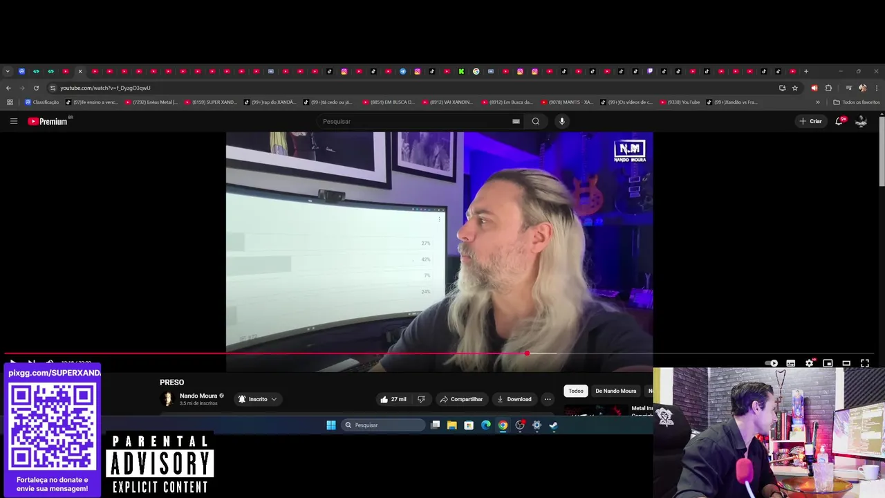Open Chrome media controls icon
This screenshot has width=885, height=498.
point(849,88)
